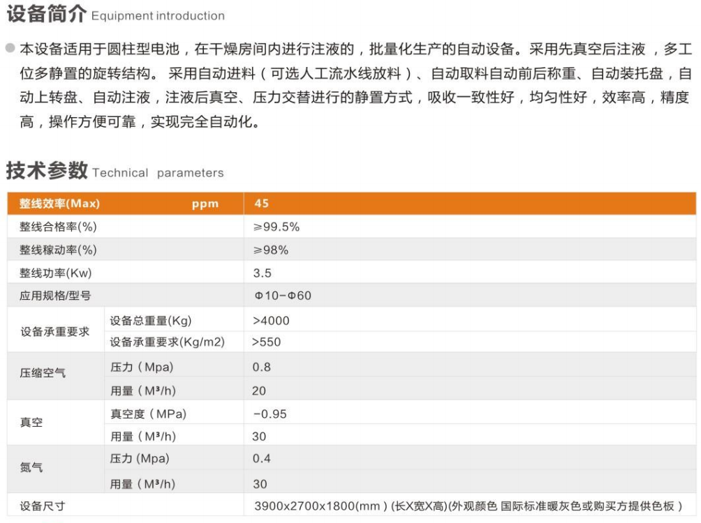Click the 技术参数 Technical parameters heading
701x523 pixels.
pos(115,172)
